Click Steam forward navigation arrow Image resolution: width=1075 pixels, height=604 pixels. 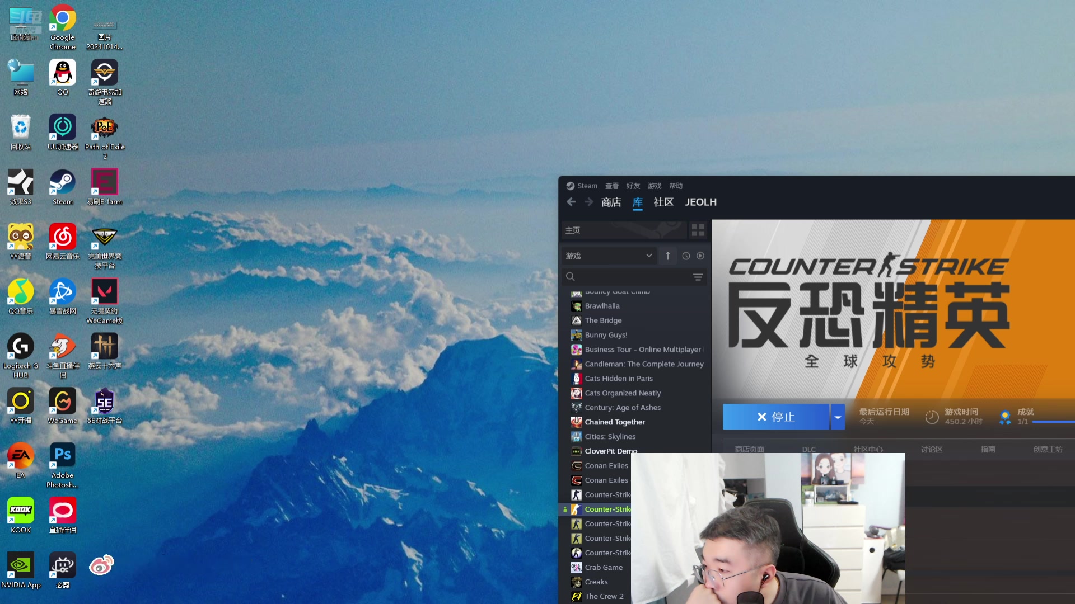pyautogui.click(x=588, y=202)
